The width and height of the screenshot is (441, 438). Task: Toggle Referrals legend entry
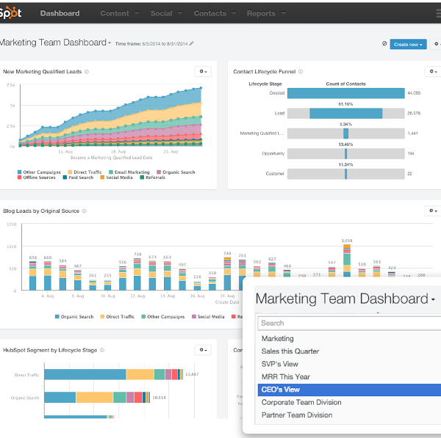153,178
